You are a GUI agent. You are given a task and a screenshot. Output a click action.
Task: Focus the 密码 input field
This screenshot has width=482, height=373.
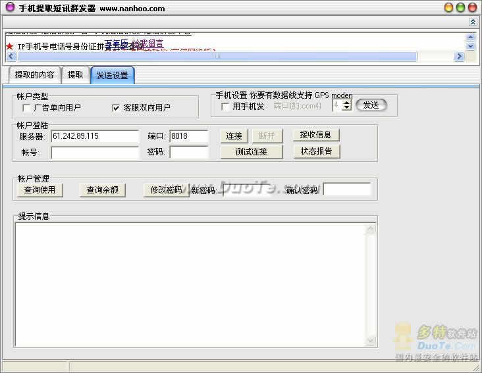(x=189, y=152)
